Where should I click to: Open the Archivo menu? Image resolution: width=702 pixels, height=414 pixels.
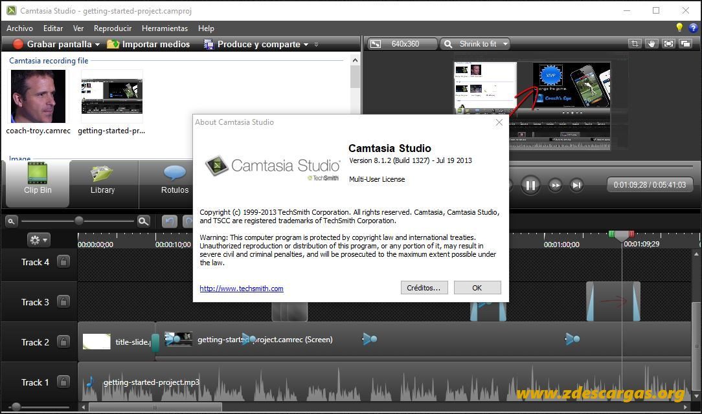19,28
